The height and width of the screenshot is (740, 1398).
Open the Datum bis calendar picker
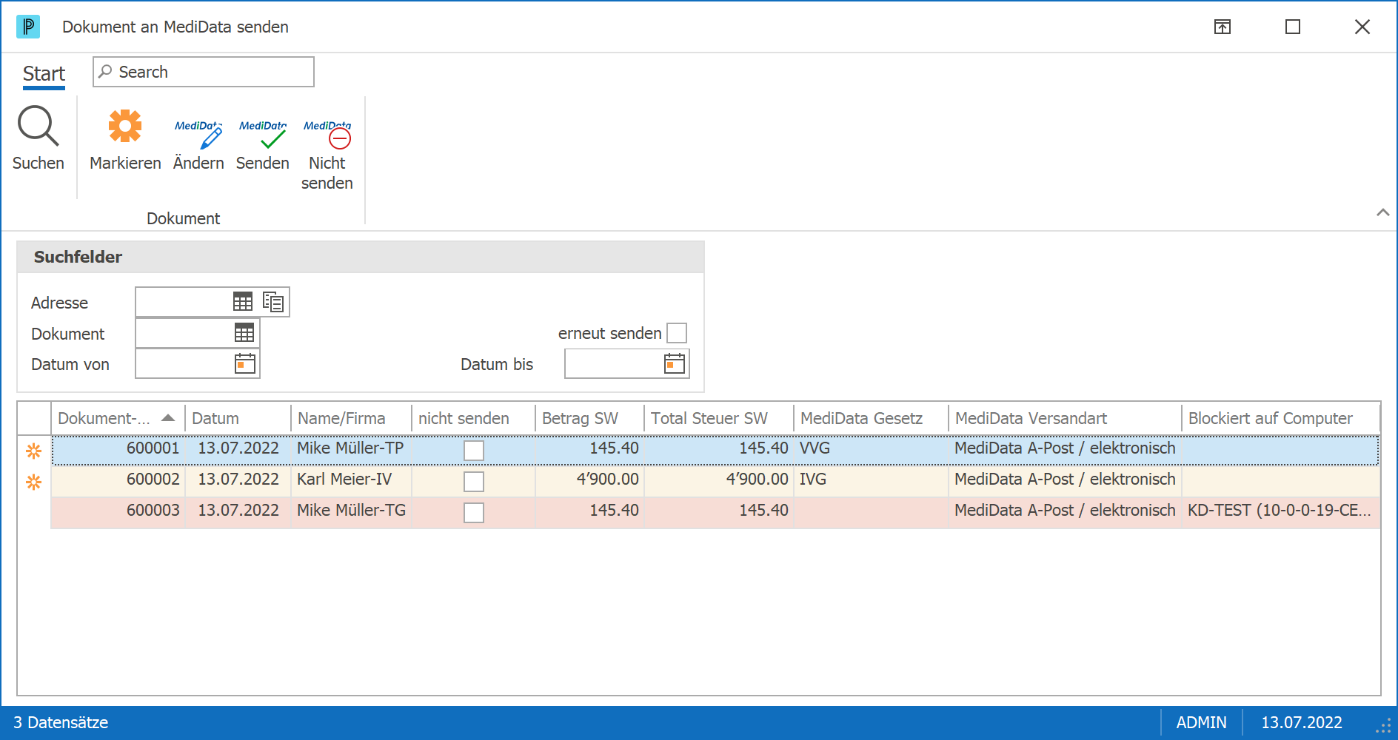tap(675, 363)
